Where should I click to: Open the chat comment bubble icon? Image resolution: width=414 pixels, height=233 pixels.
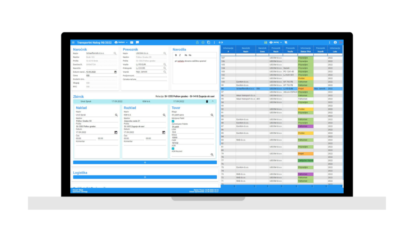(137, 42)
